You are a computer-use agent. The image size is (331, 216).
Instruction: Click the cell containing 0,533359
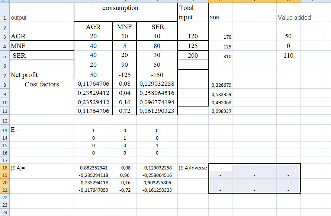[x=221, y=94]
